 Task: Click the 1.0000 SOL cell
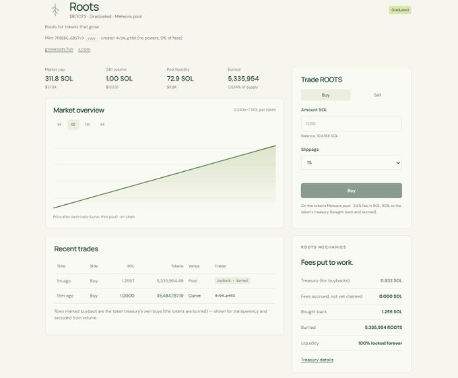click(127, 296)
